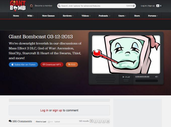Go to comments page 1

tap(91, 121)
